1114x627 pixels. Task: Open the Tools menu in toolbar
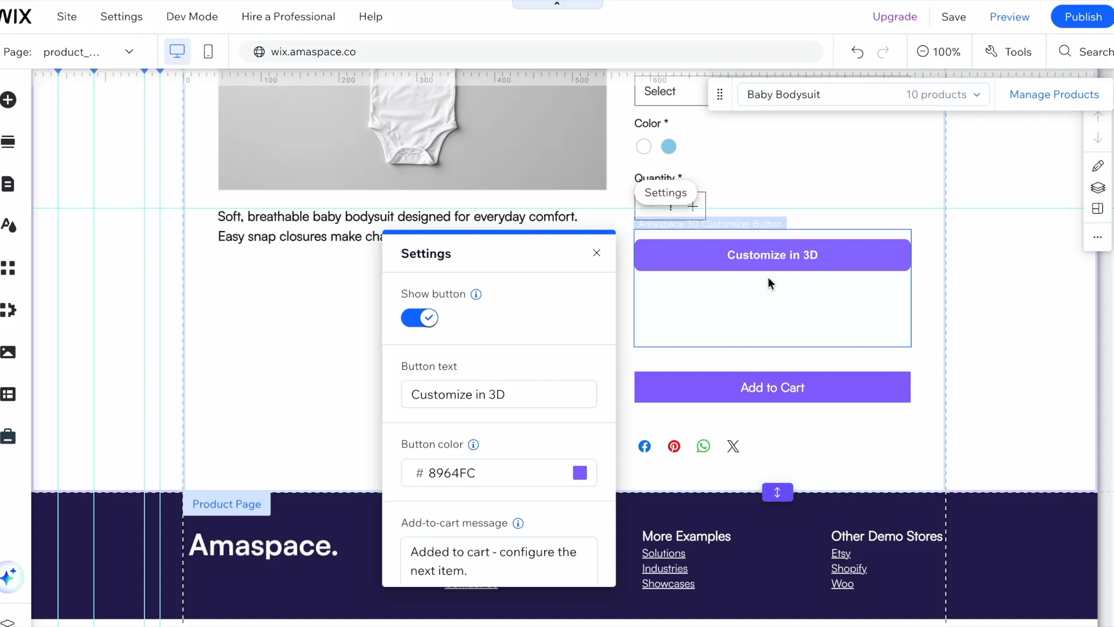[1009, 52]
